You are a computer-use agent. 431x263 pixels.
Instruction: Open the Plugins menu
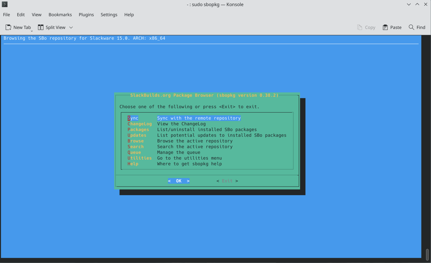pos(86,14)
